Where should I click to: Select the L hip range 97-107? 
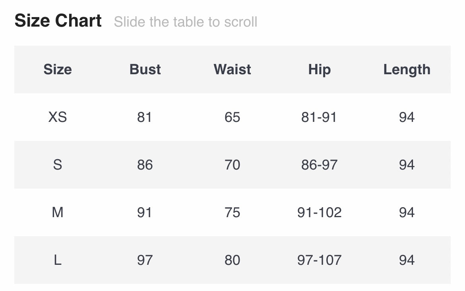coord(319,260)
